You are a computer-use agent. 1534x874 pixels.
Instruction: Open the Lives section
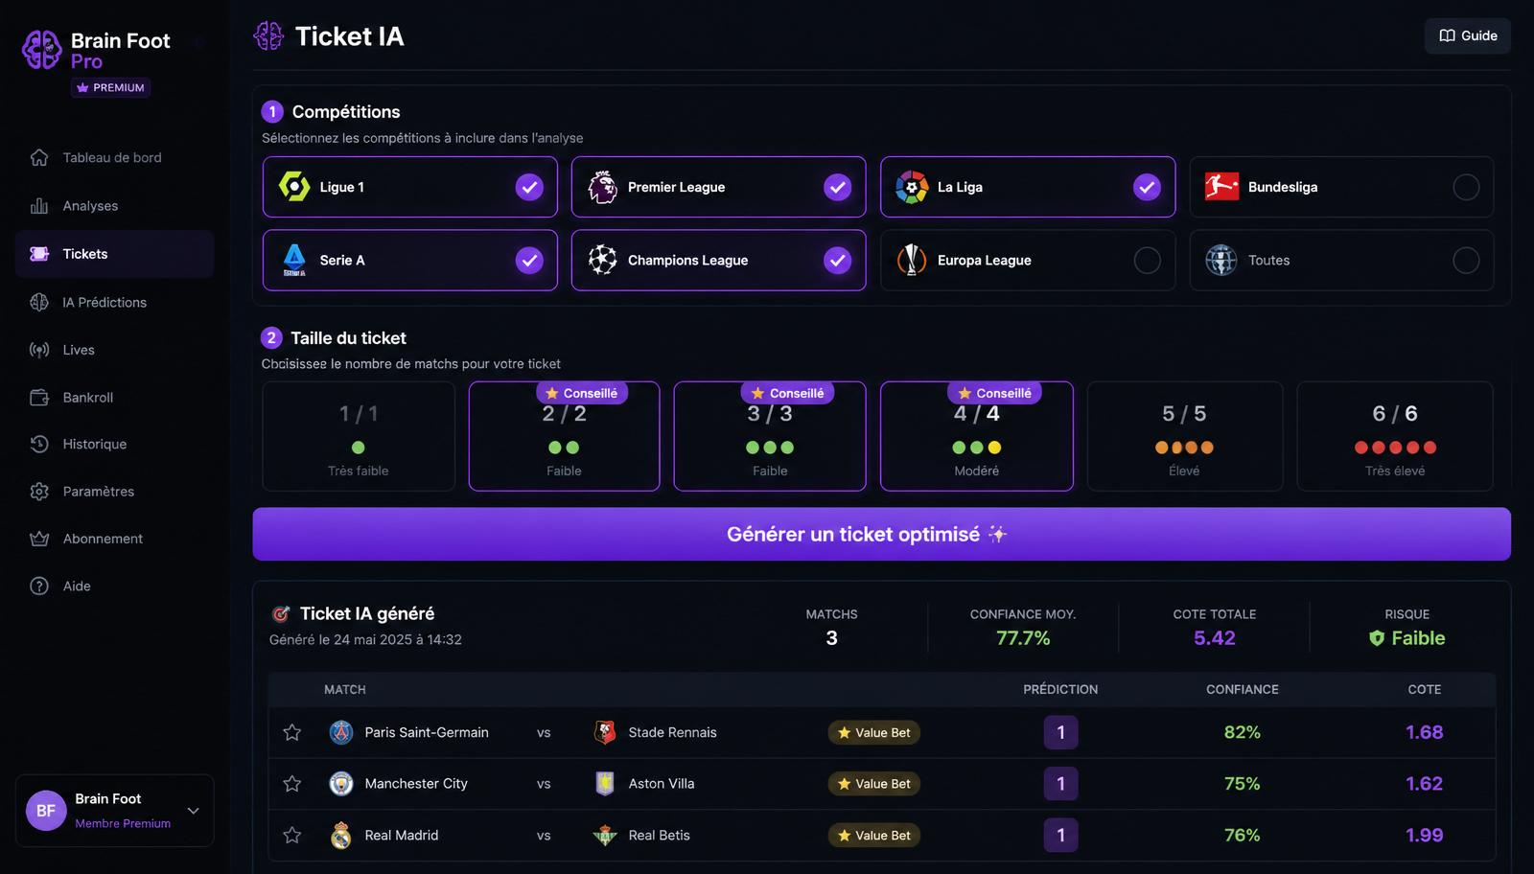pyautogui.click(x=114, y=350)
